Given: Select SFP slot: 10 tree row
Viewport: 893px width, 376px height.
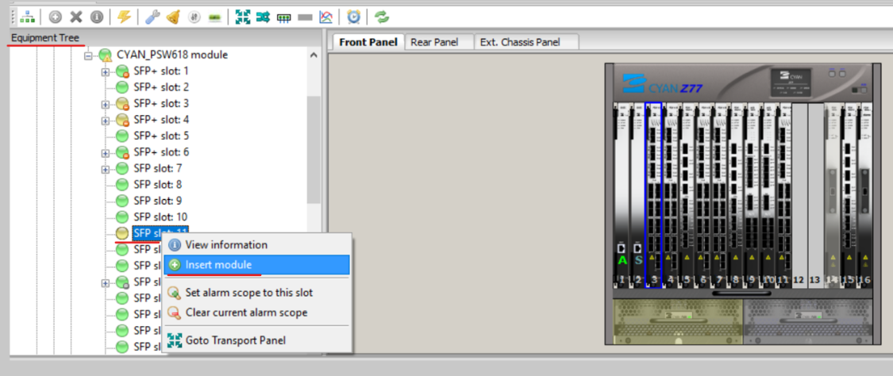Looking at the screenshot, I should tap(160, 217).
